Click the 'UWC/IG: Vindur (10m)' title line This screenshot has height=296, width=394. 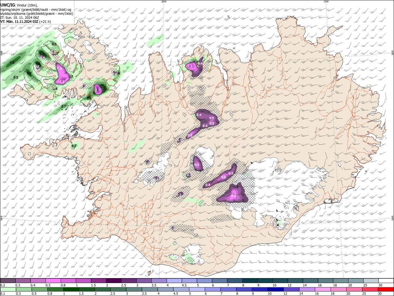click(19, 5)
